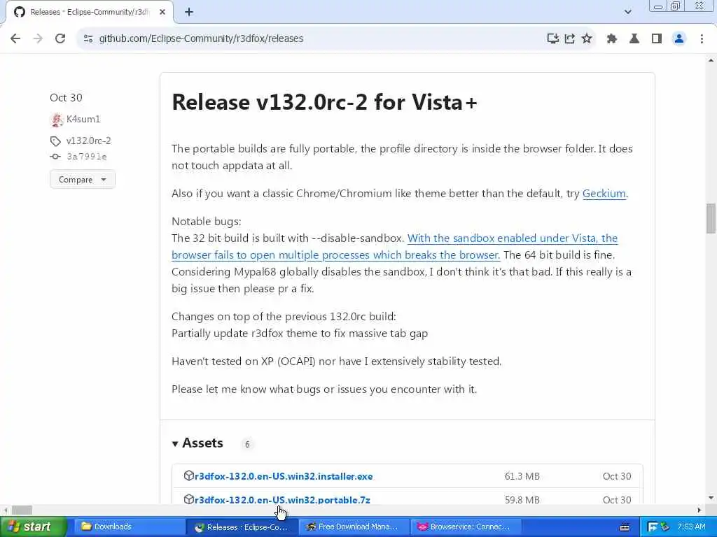
Task: Click the share page icon
Action: pos(570,38)
